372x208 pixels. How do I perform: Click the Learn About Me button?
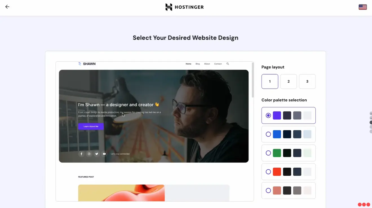pyautogui.click(x=90, y=126)
